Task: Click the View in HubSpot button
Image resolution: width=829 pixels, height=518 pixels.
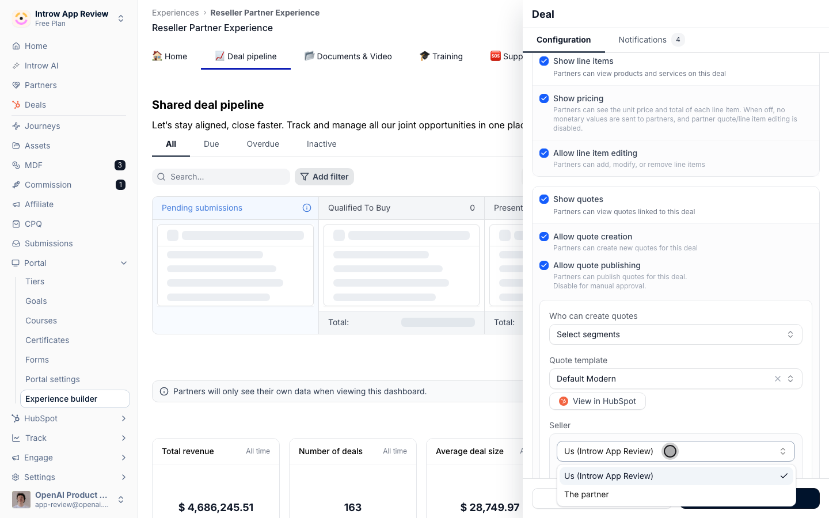Action: 598,401
